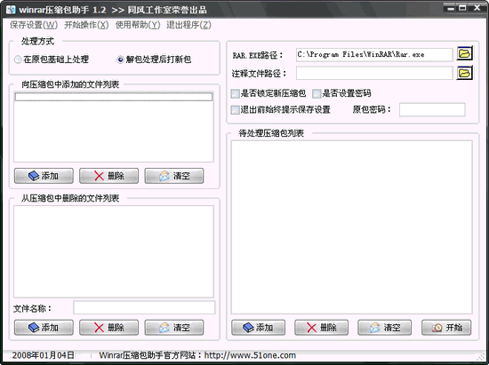Viewport: 489px width, 365px height.
Task: Open folder browser for RAR.EXE路径
Action: [465, 53]
